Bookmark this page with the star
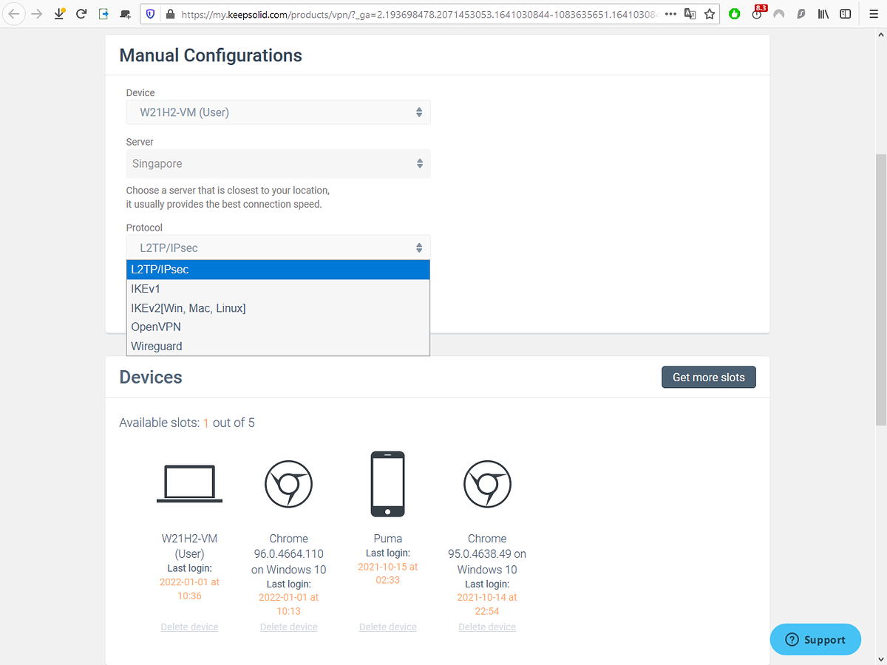The height and width of the screenshot is (665, 887). click(x=710, y=13)
